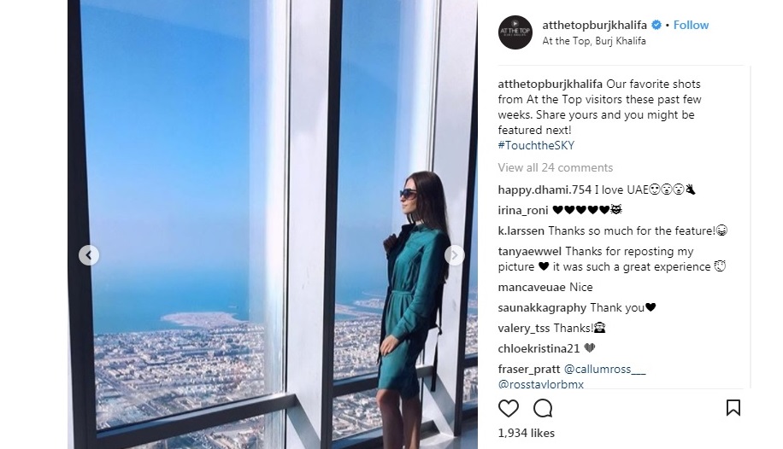The width and height of the screenshot is (783, 449).
Task: Advance to next photo in carousel
Action: tap(455, 255)
